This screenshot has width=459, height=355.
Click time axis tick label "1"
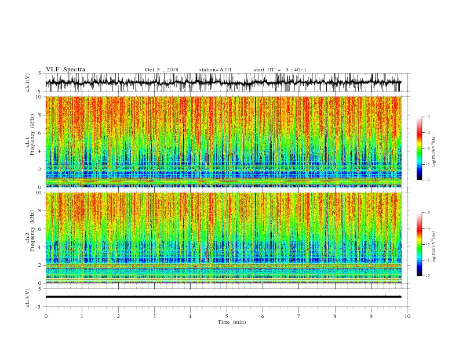[x=82, y=316]
